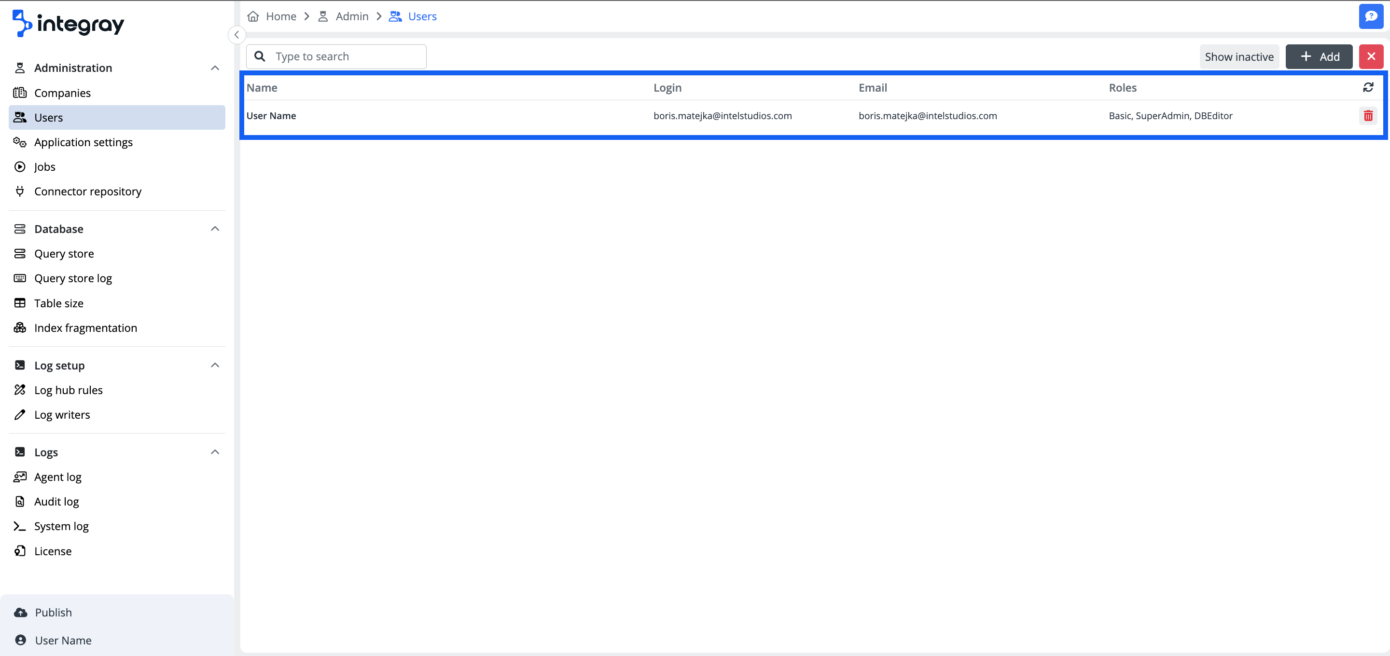Image resolution: width=1390 pixels, height=656 pixels.
Task: Collapse the sidebar with arrow button
Action: pyautogui.click(x=236, y=35)
